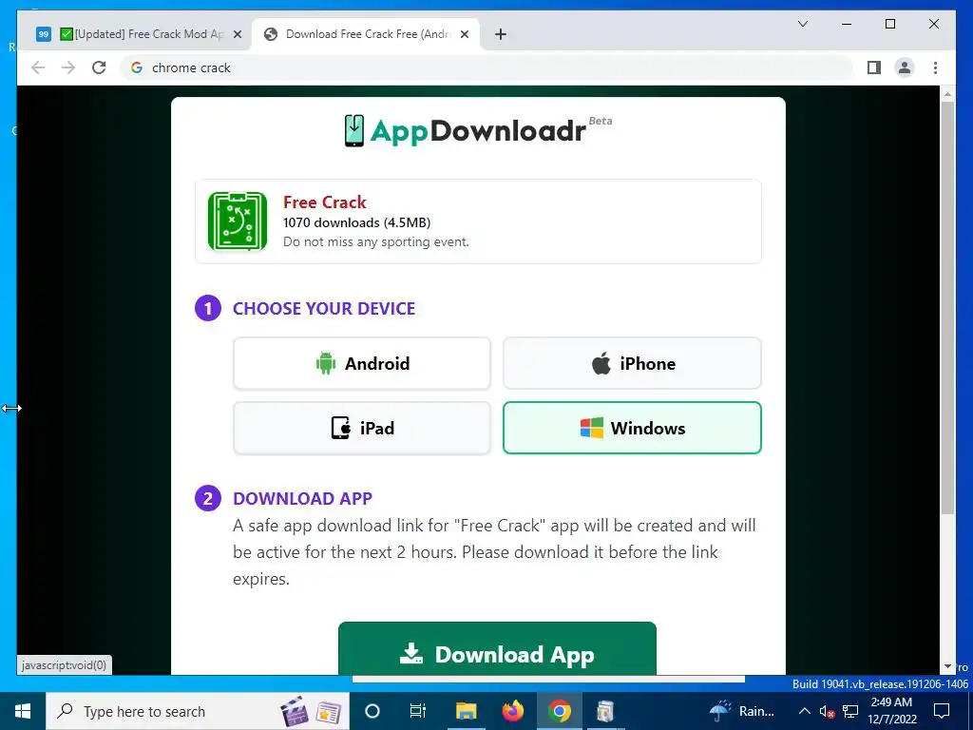Go back using browser back arrow
Screen dimensions: 973x730
point(38,67)
